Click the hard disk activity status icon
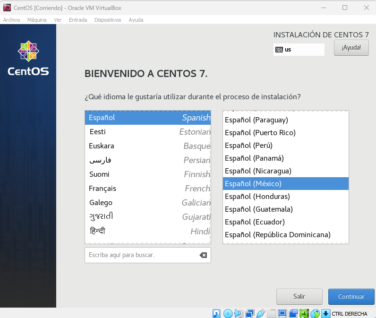The height and width of the screenshot is (318, 376). [216, 313]
